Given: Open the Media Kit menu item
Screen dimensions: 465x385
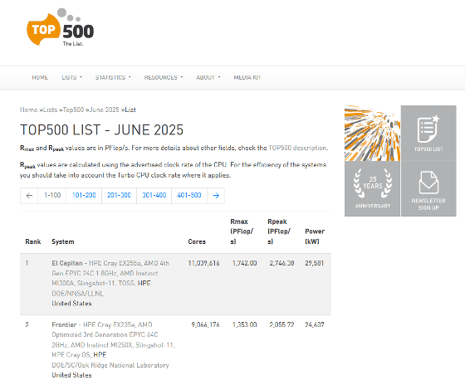Looking at the screenshot, I should (x=247, y=78).
